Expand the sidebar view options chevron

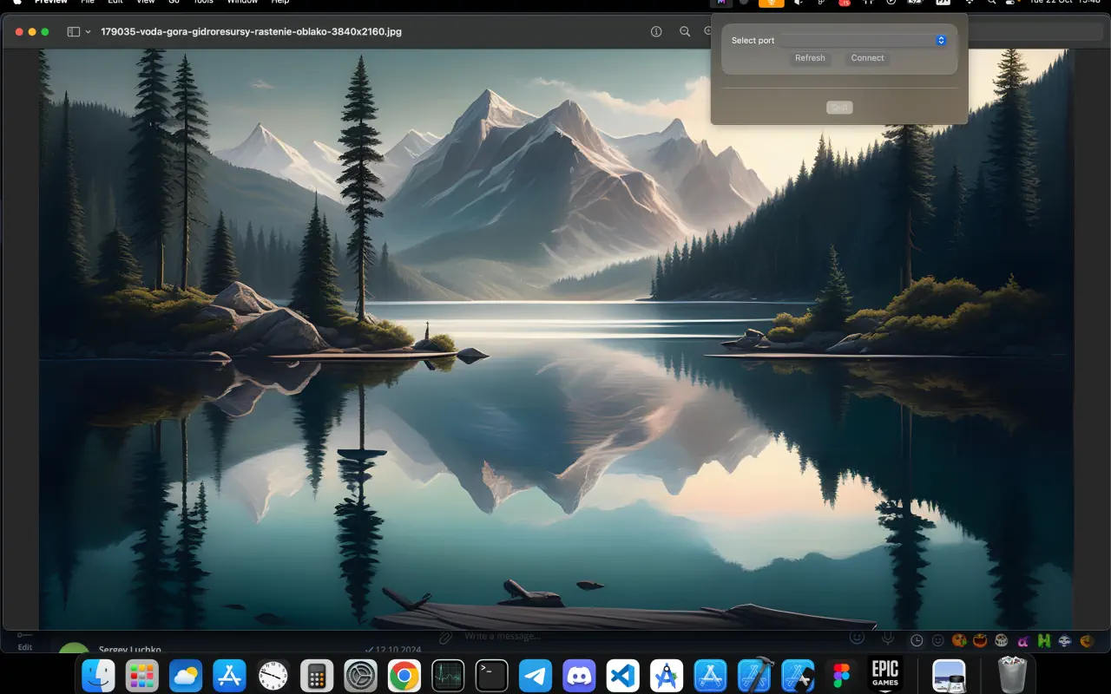point(86,31)
